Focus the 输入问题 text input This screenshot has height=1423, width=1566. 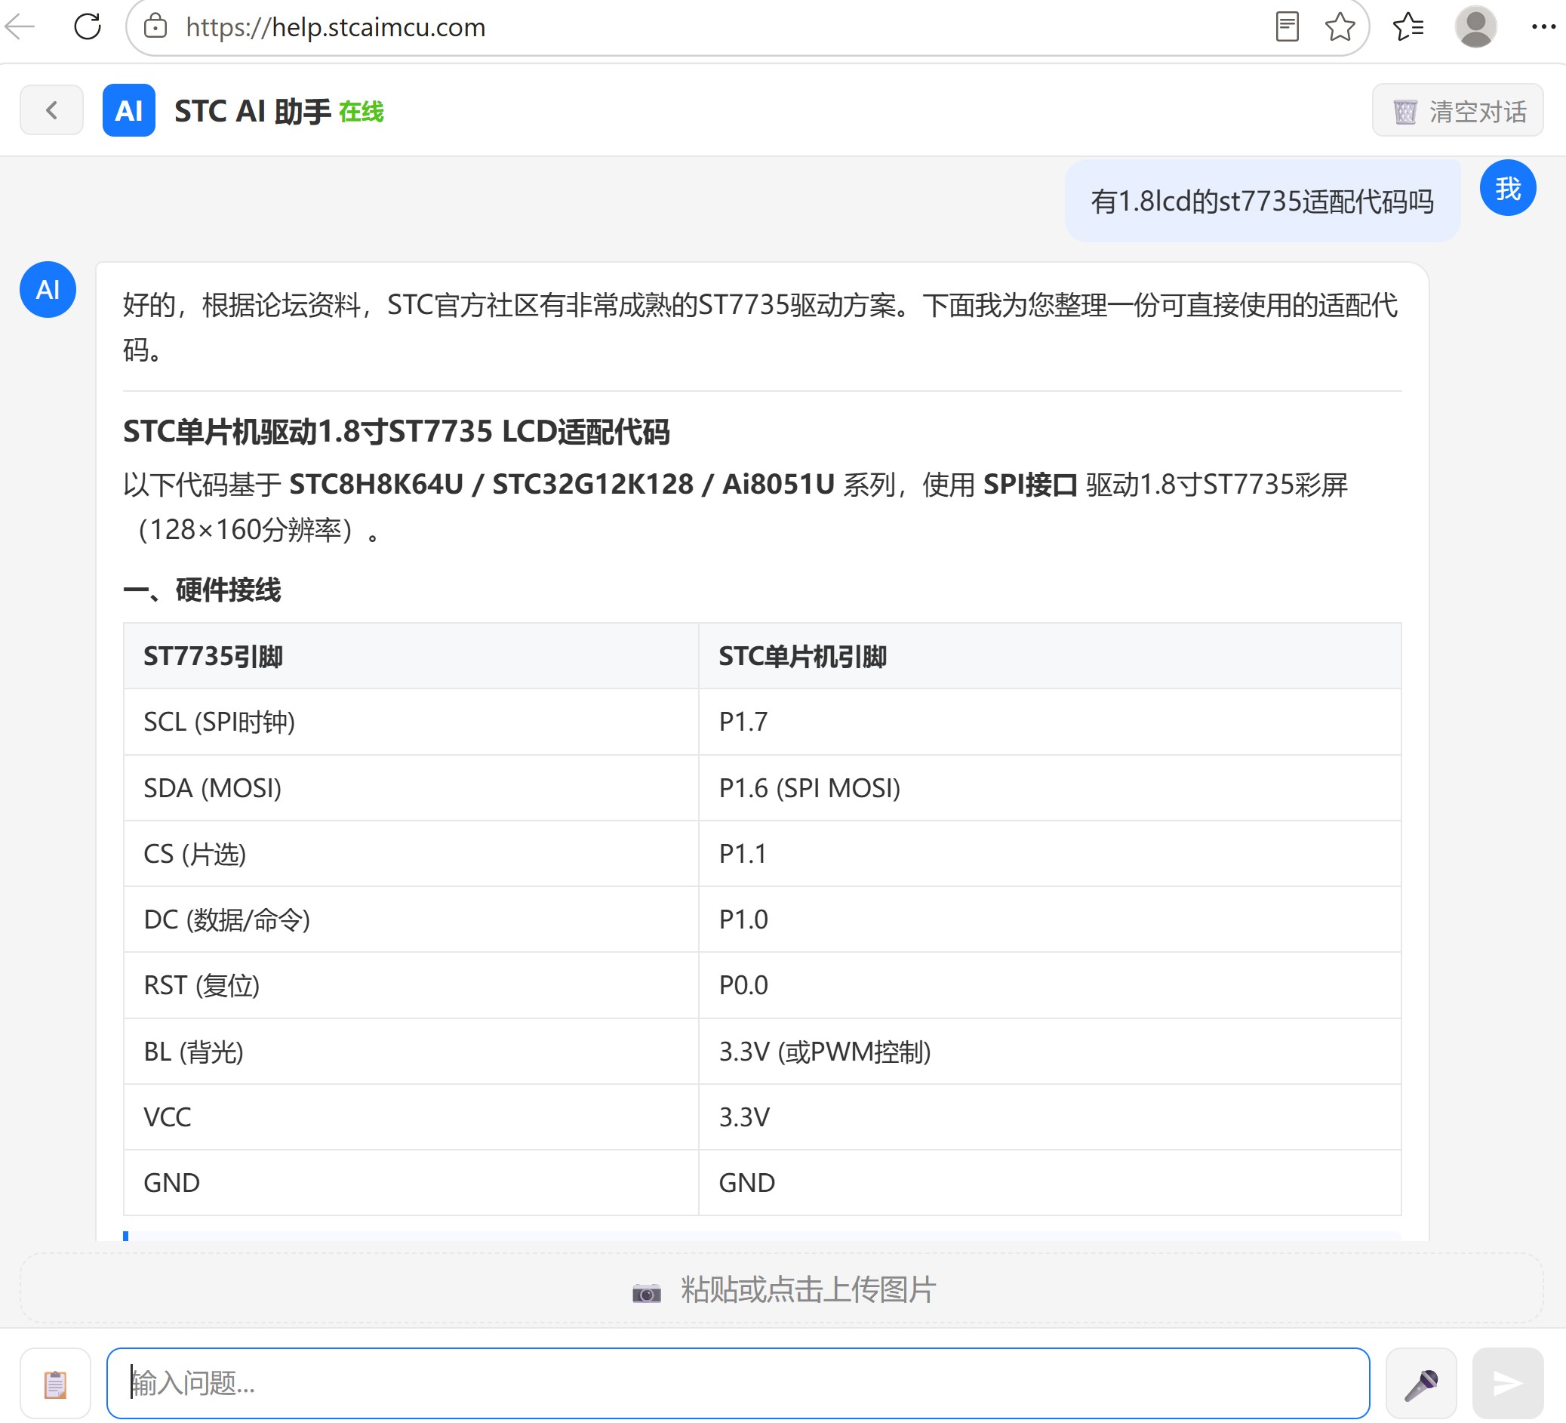[x=738, y=1382]
